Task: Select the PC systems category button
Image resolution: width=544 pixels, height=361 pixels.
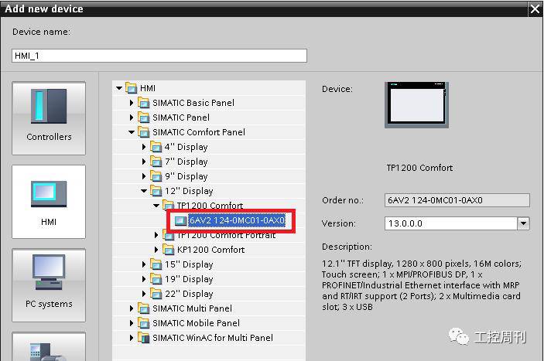Action: click(x=49, y=282)
